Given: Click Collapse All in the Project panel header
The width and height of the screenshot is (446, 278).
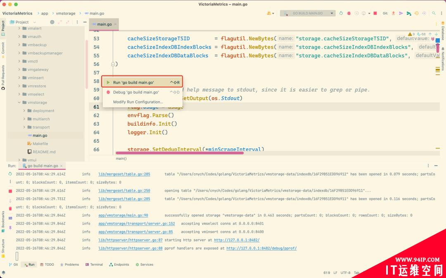Looking at the screenshot, I should [x=68, y=22].
